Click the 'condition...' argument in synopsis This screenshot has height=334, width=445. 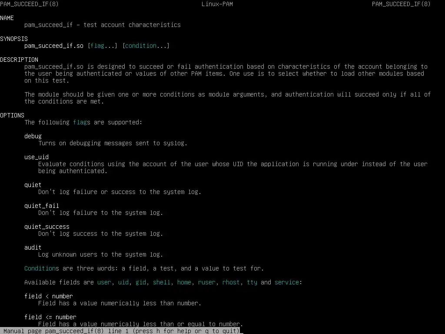point(146,46)
